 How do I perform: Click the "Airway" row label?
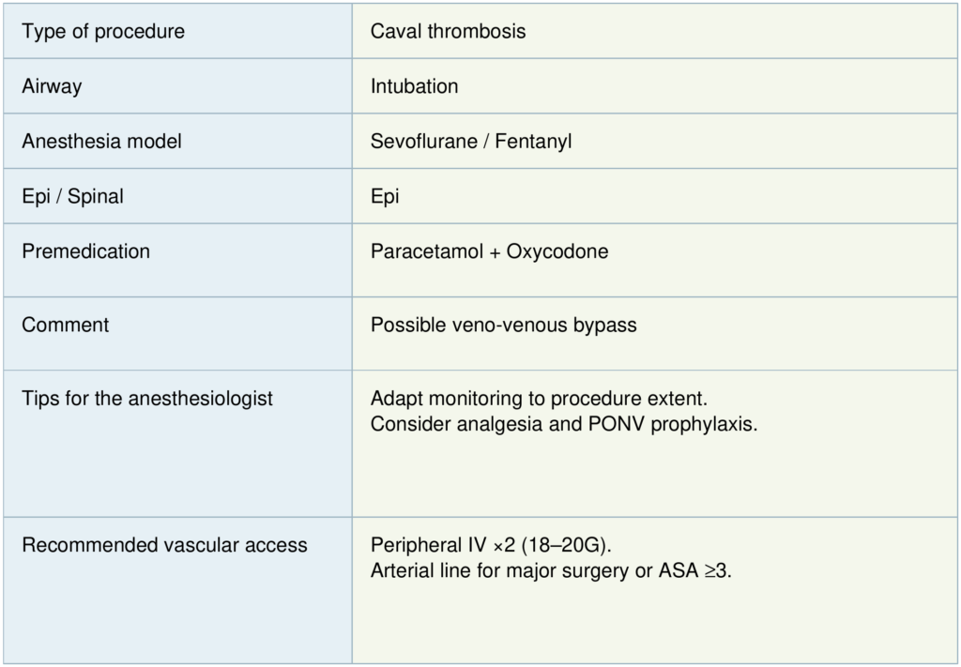52,86
